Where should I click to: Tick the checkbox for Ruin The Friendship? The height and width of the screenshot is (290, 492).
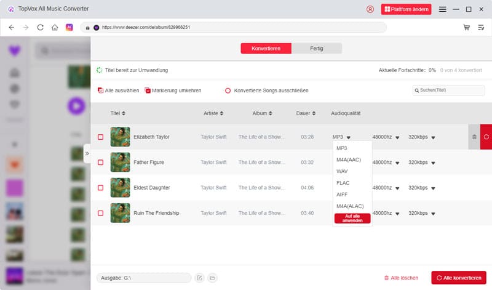[x=100, y=213]
